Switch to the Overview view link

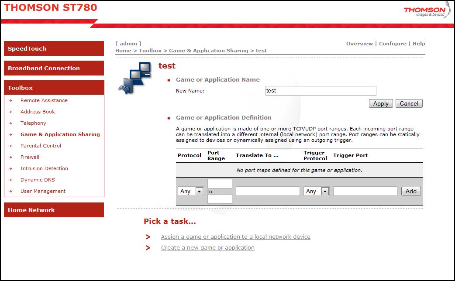click(359, 44)
